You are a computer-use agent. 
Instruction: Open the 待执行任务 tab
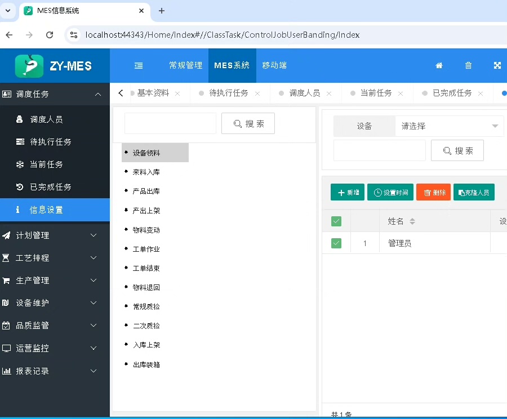228,93
